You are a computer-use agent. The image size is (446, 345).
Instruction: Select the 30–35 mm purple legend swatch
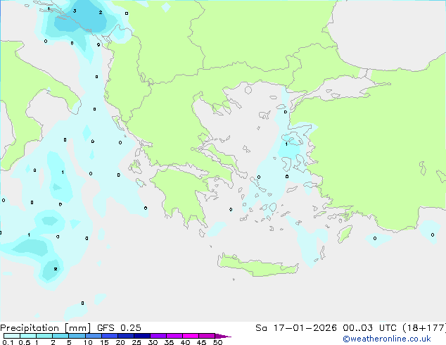click(x=158, y=336)
